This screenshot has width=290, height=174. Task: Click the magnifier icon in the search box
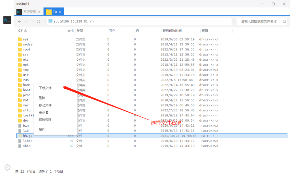pos(284,21)
